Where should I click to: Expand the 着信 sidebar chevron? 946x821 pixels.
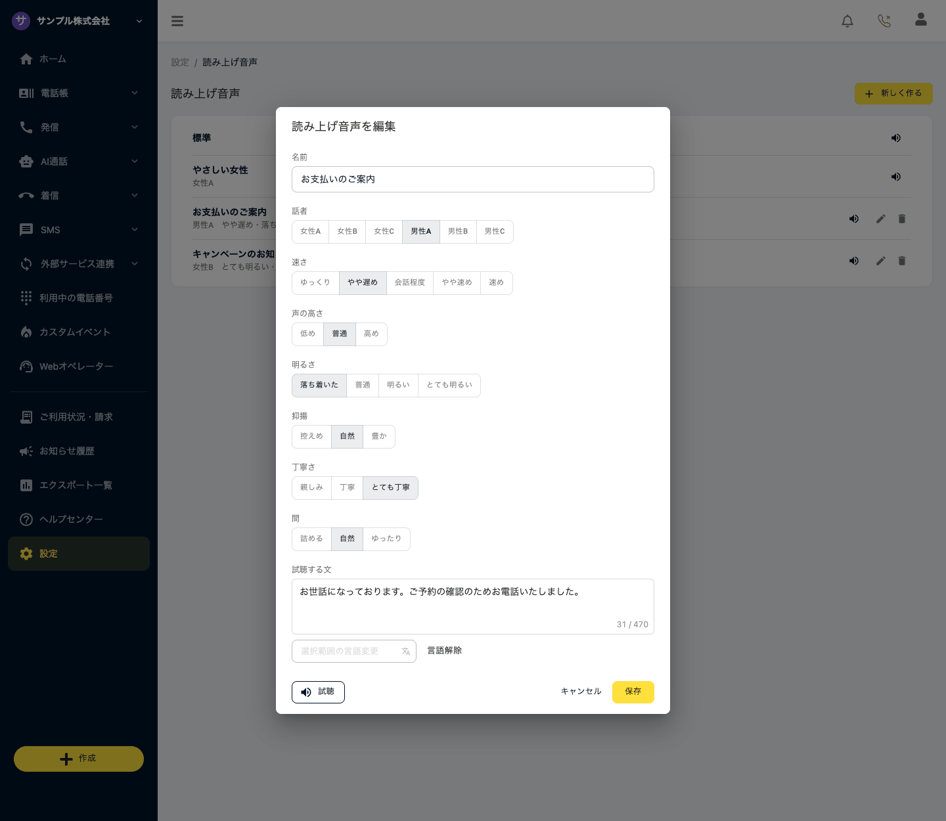point(135,196)
